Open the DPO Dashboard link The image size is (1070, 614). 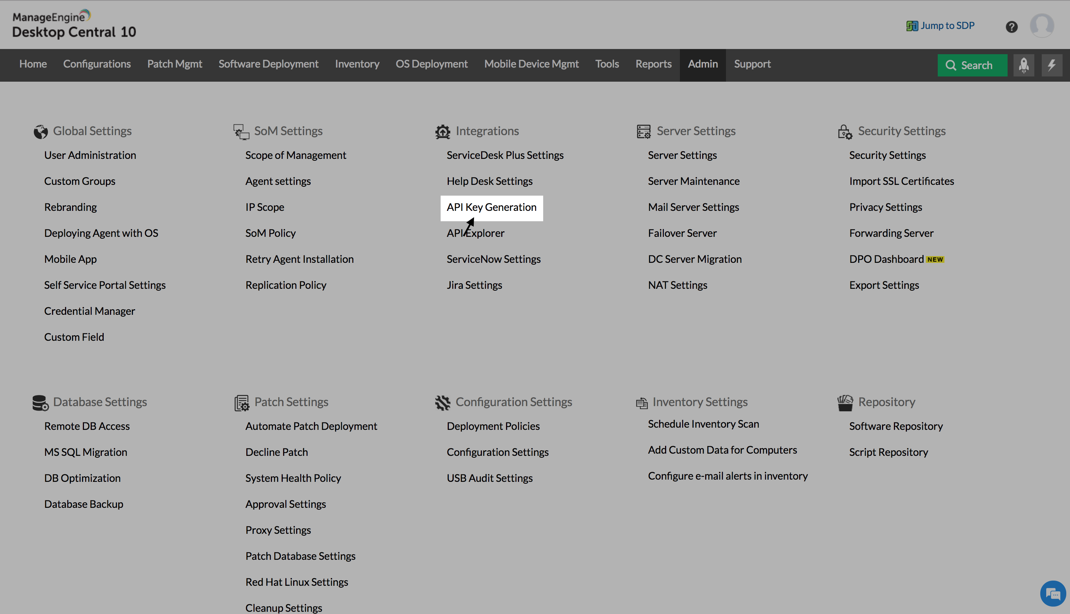coord(886,259)
